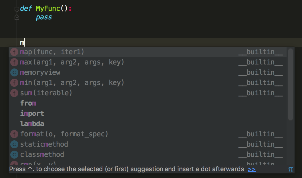The width and height of the screenshot is (302, 178).
Task: Select the from keyword completion
Action: click(28, 103)
